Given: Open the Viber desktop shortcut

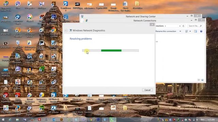Looking at the screenshot, I should pyautogui.click(x=18, y=5).
